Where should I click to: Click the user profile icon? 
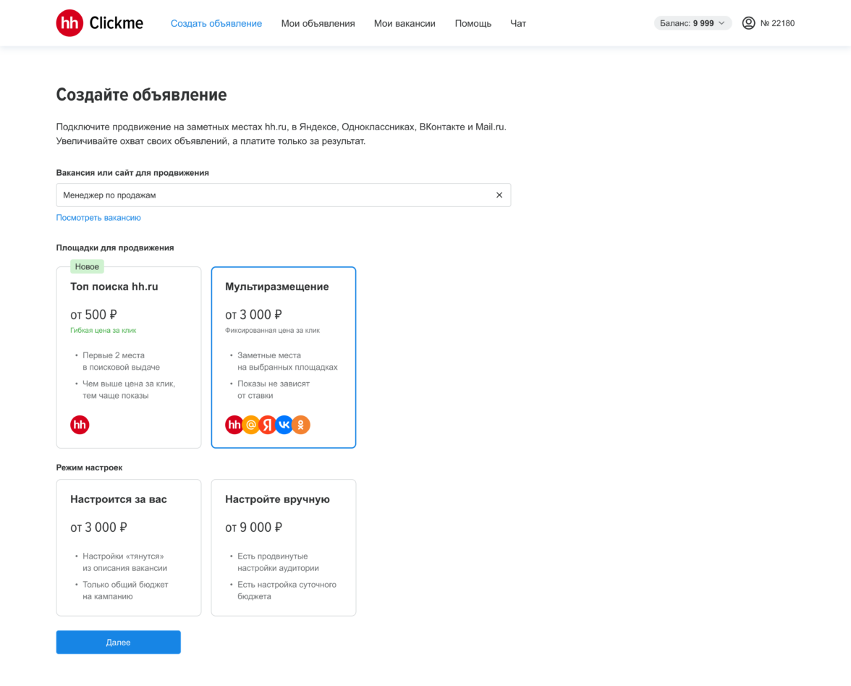(748, 23)
